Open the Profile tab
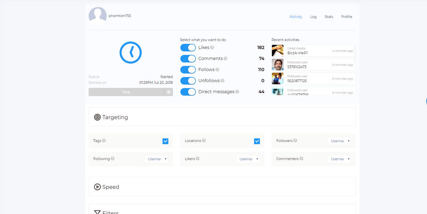The width and height of the screenshot is (427, 214). click(x=346, y=16)
